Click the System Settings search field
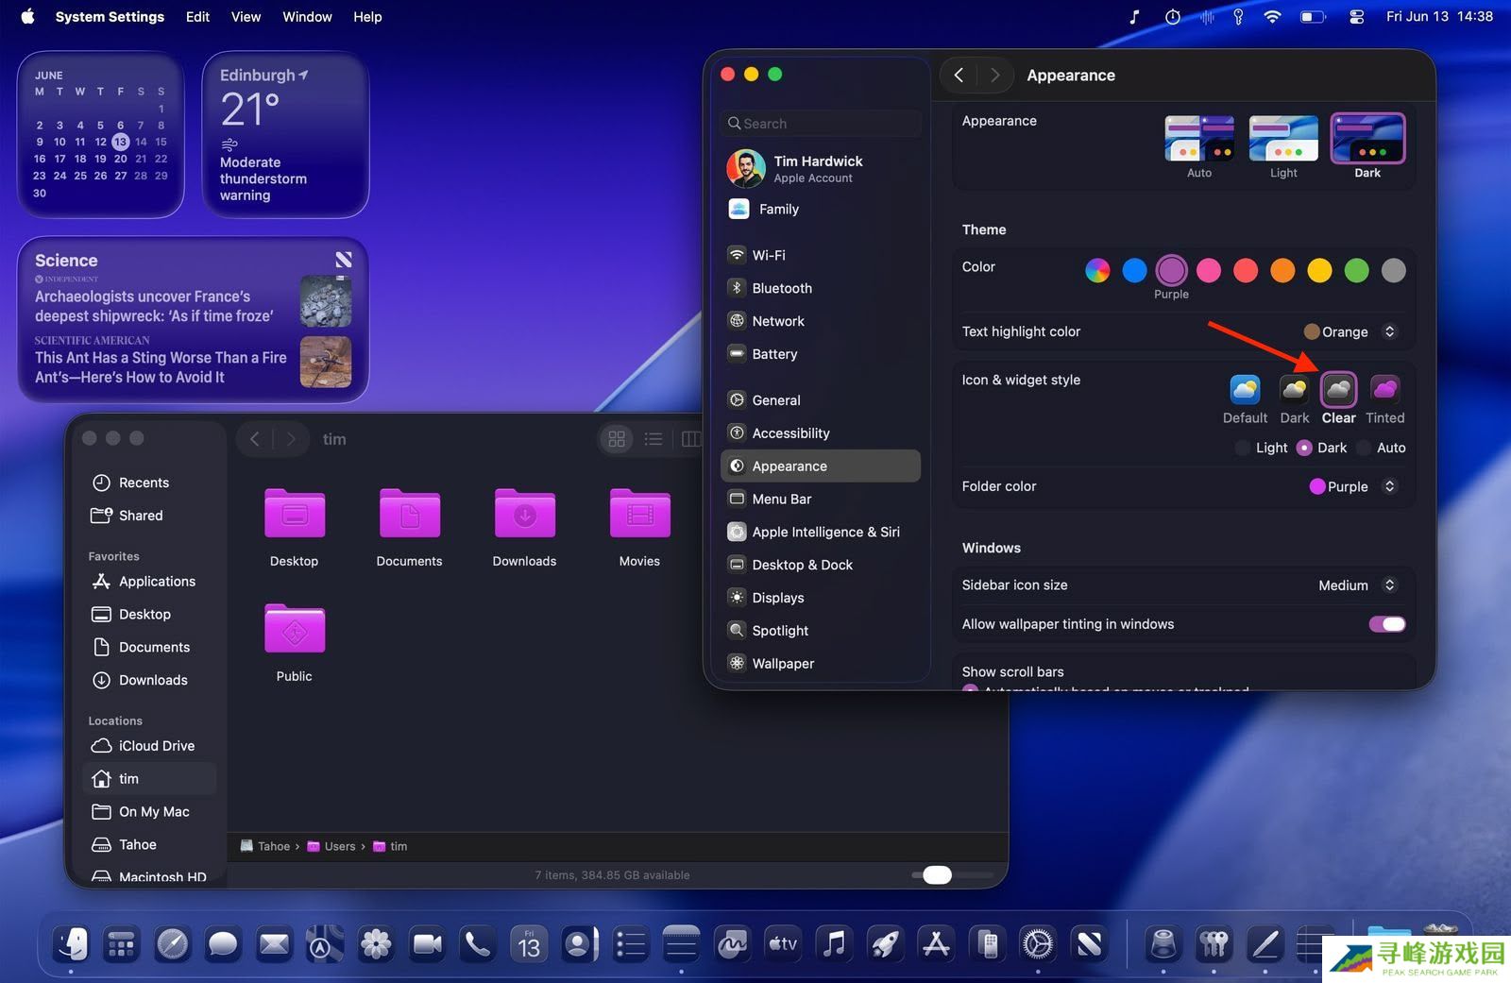This screenshot has width=1511, height=983. coord(820,124)
